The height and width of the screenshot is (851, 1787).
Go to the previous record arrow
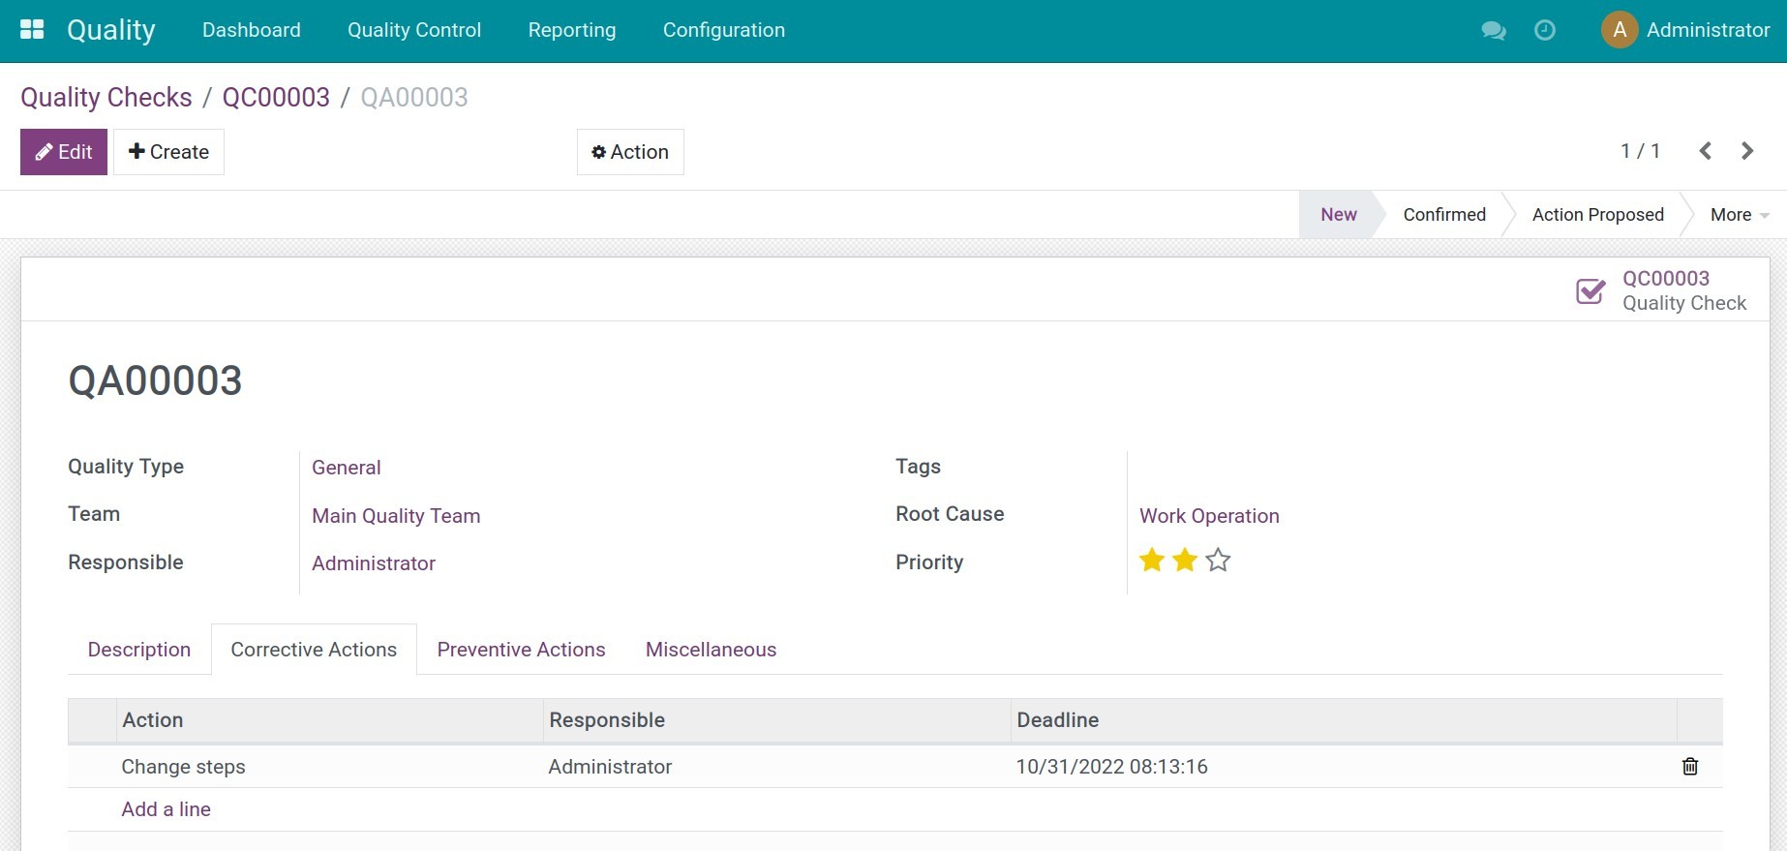(x=1706, y=151)
